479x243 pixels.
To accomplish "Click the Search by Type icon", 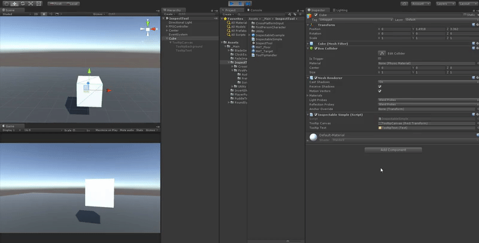I will 290,14.
